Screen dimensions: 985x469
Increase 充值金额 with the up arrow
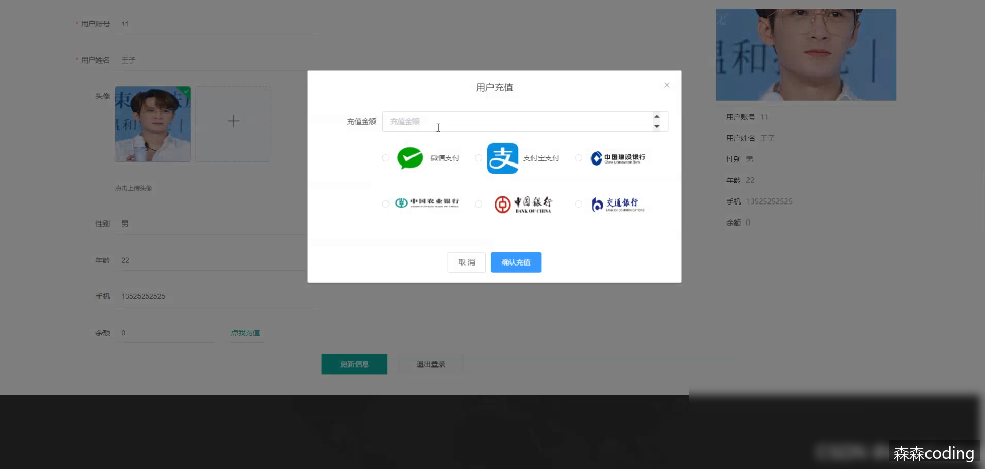pyautogui.click(x=657, y=116)
